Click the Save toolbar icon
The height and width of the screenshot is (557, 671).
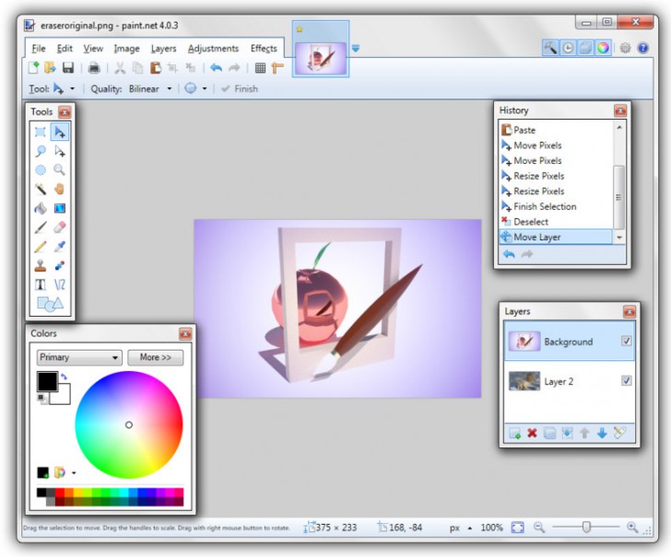[x=68, y=67]
